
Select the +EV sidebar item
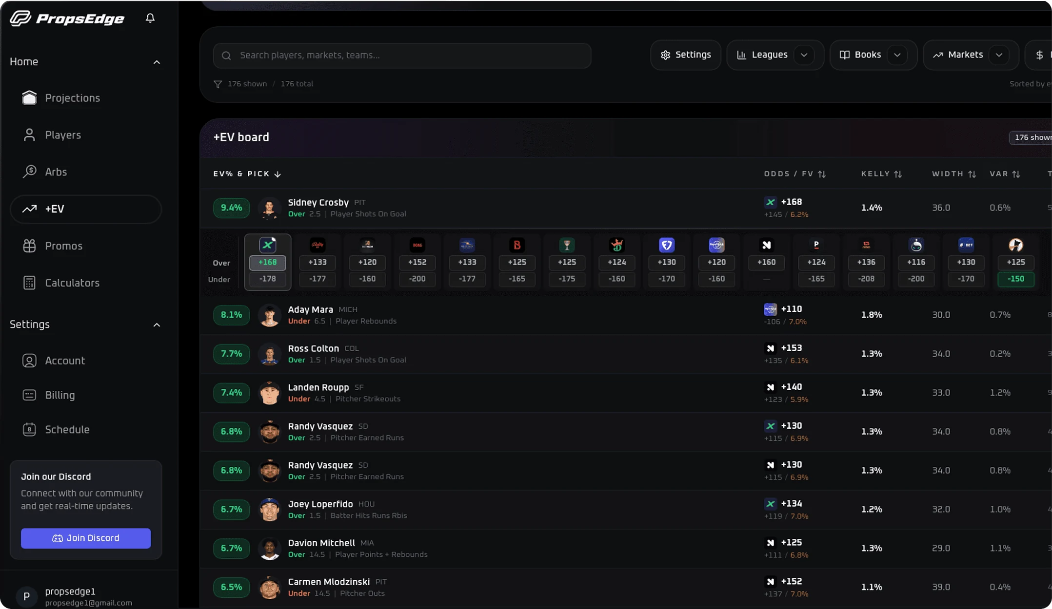pos(86,209)
